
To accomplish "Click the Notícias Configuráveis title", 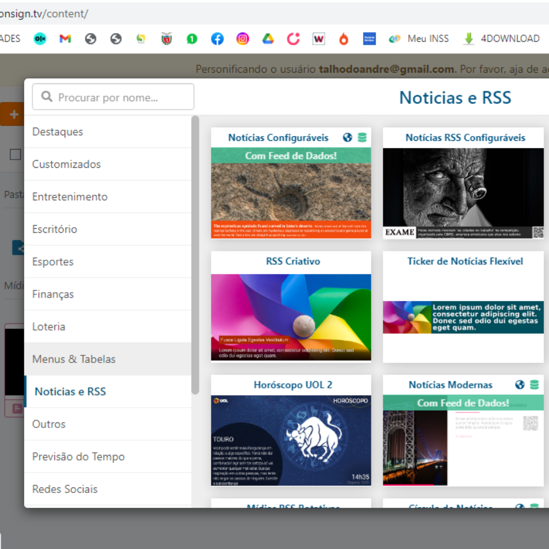I will point(279,138).
